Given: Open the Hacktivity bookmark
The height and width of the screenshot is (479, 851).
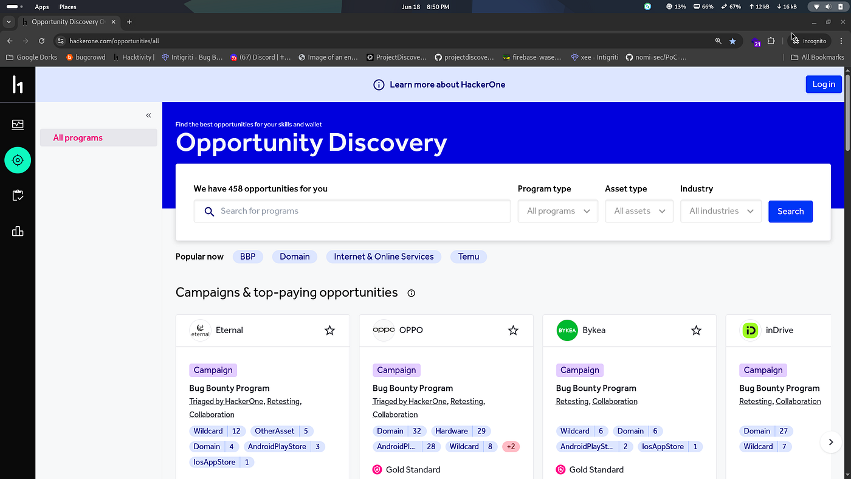Looking at the screenshot, I should tap(134, 57).
